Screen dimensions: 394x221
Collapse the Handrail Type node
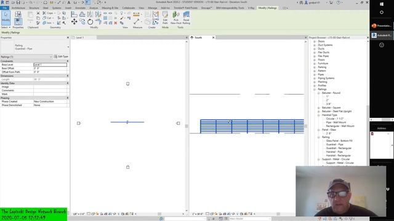[x=318, y=115]
